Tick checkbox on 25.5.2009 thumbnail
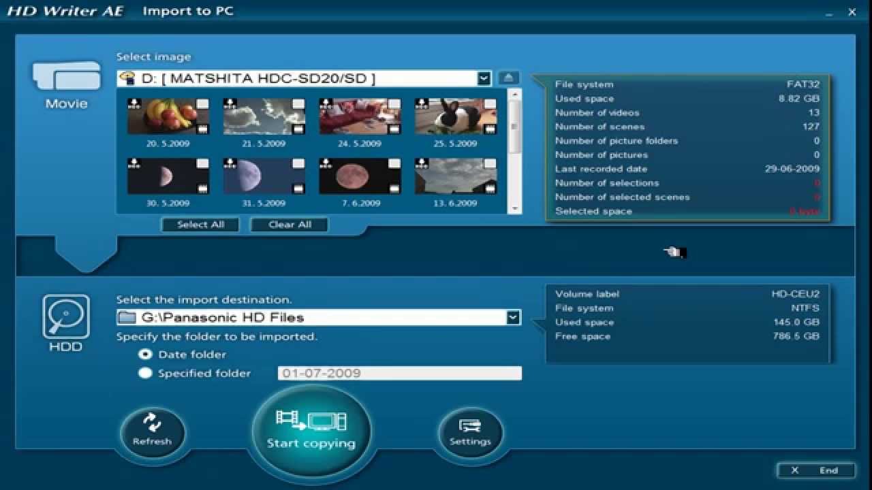Screen dimensions: 872x490 pos(490,103)
